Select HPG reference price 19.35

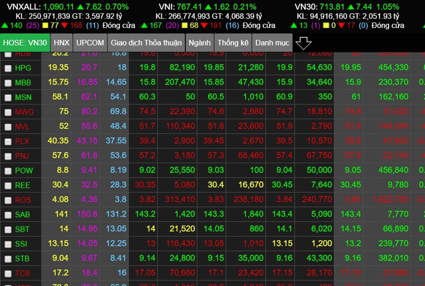click(x=58, y=67)
